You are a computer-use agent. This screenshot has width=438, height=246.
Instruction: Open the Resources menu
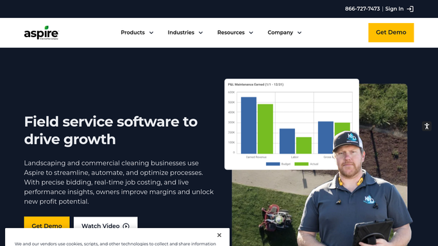pyautogui.click(x=235, y=33)
